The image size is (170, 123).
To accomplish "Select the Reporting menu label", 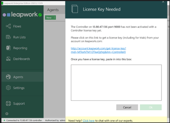I will coord(20,48).
